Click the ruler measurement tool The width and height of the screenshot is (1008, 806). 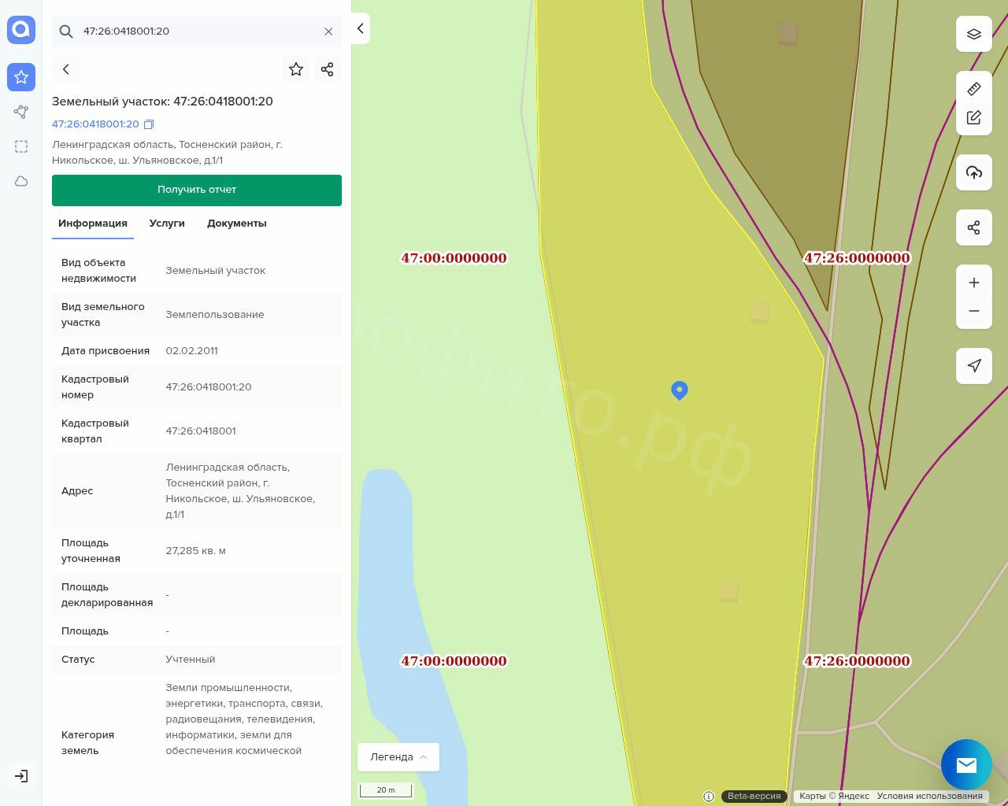click(974, 89)
